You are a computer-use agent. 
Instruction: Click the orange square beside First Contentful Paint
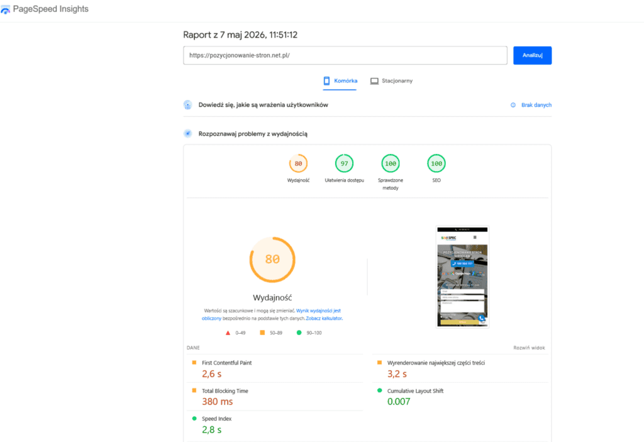point(194,363)
